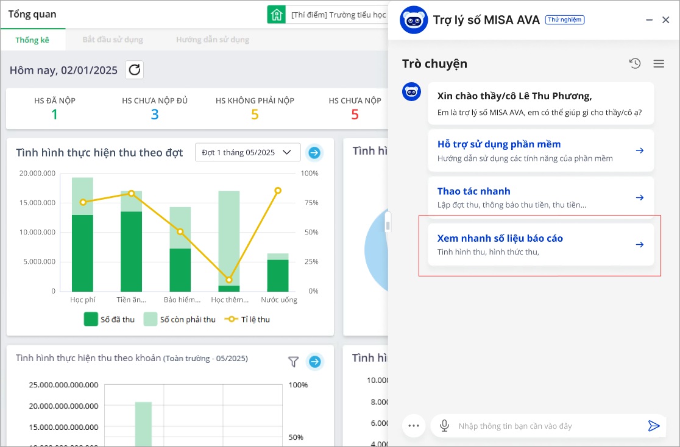Toggle Số còn phải thu legend swatch
This screenshot has width=680, height=447.
pyautogui.click(x=150, y=319)
